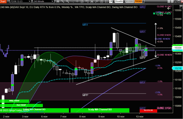Select the WS1 level label
The image size is (183, 119).
143,83
